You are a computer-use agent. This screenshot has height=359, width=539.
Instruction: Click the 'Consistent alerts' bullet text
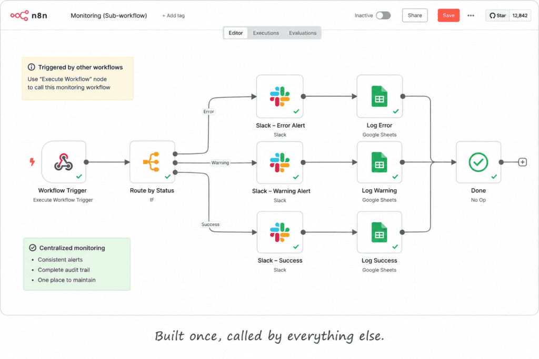60,260
